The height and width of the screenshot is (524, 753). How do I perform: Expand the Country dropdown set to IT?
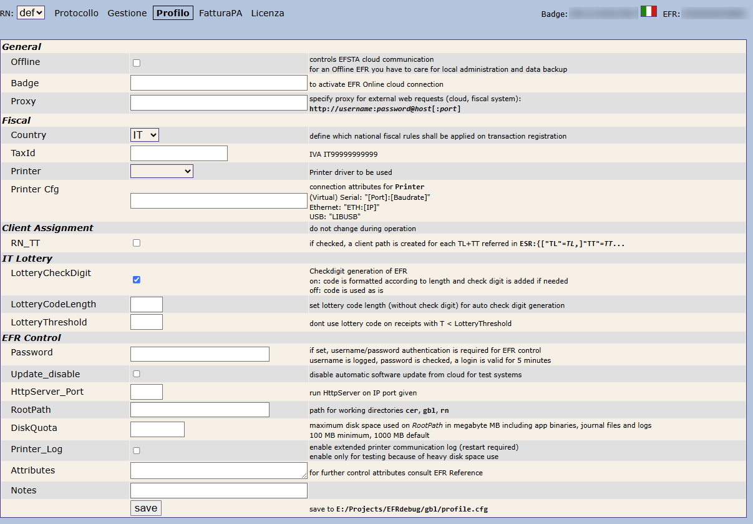pyautogui.click(x=145, y=135)
